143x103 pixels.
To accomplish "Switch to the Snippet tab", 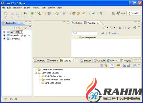I will [86, 61].
